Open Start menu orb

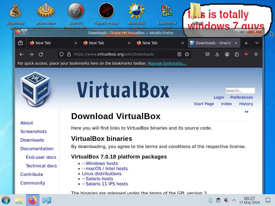[6, 200]
